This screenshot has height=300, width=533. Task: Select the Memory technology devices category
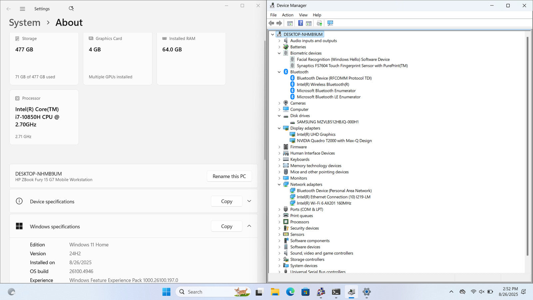pos(316,166)
